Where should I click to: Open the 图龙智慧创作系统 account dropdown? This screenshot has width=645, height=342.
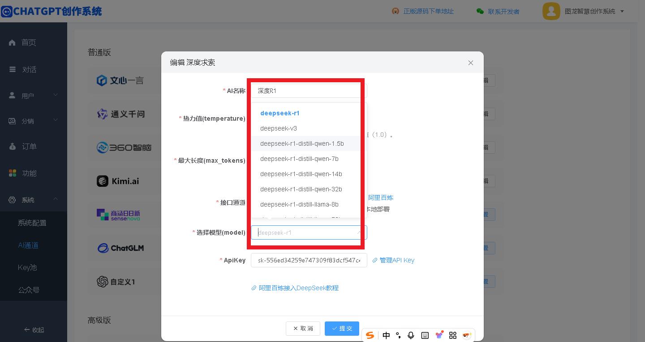(595, 11)
